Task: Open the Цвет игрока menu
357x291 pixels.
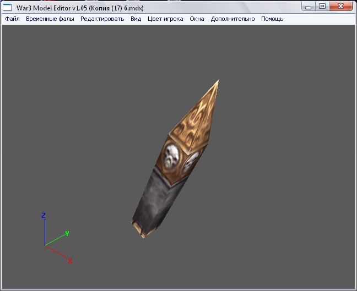Action: [x=165, y=19]
